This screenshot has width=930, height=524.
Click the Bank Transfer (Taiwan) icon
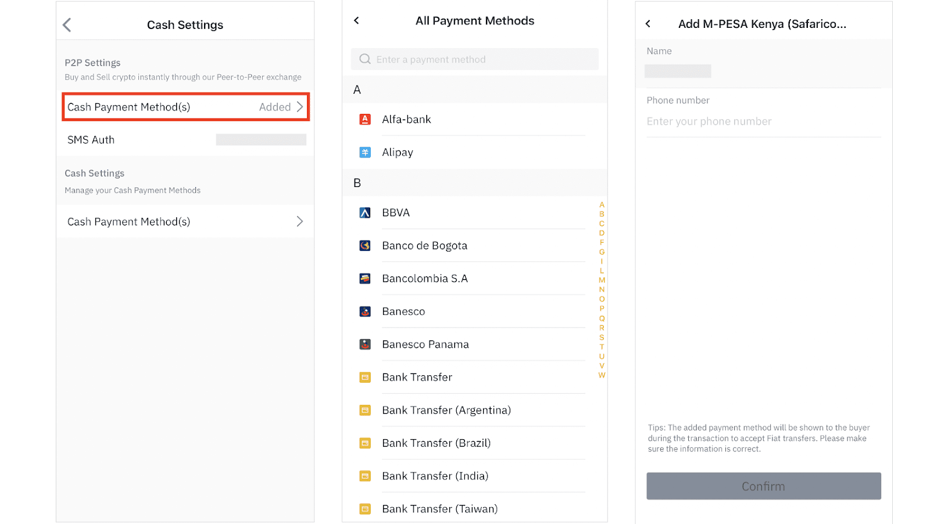pos(365,509)
